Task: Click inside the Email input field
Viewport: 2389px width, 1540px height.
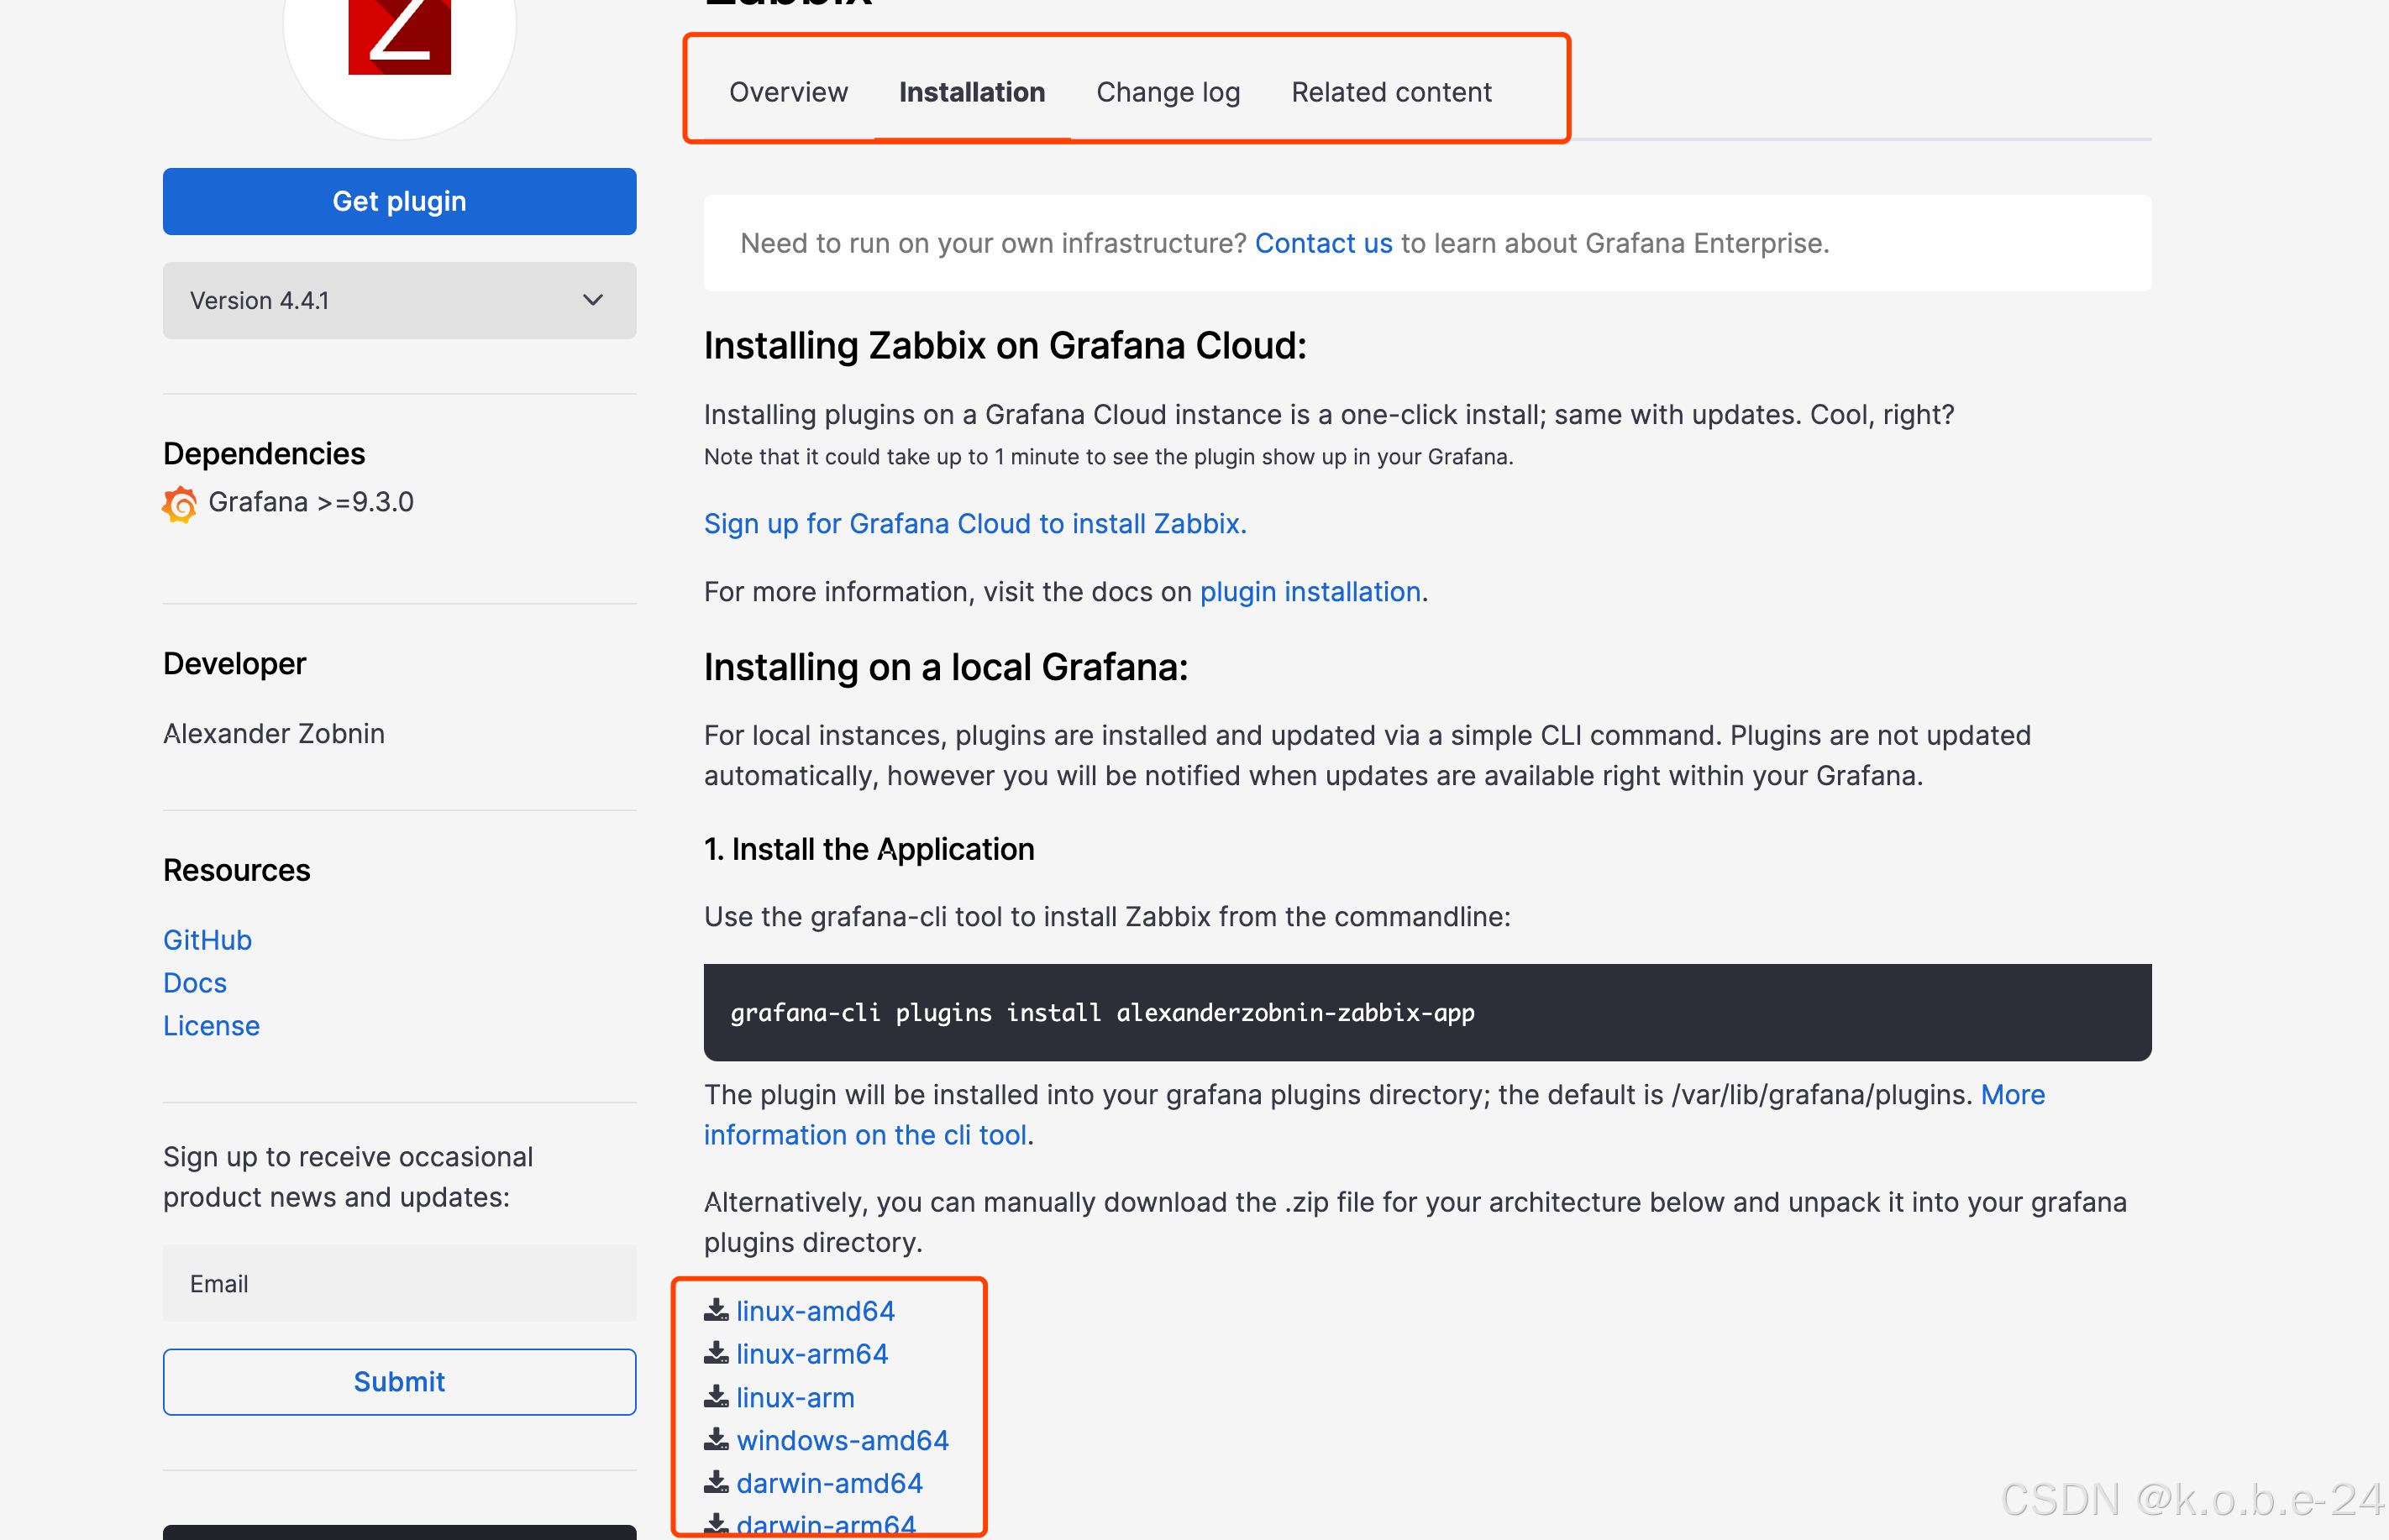Action: click(399, 1283)
